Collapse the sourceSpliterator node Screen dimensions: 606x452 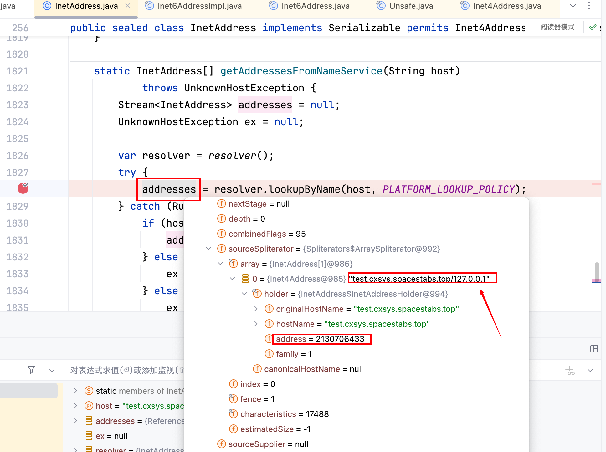pyautogui.click(x=208, y=249)
